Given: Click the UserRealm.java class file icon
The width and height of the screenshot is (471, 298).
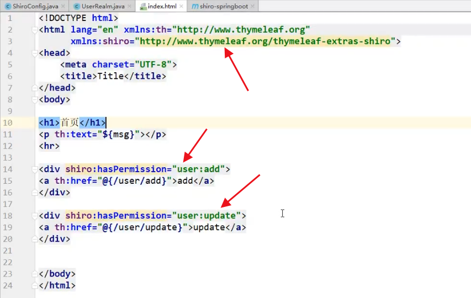Looking at the screenshot, I should pos(77,6).
